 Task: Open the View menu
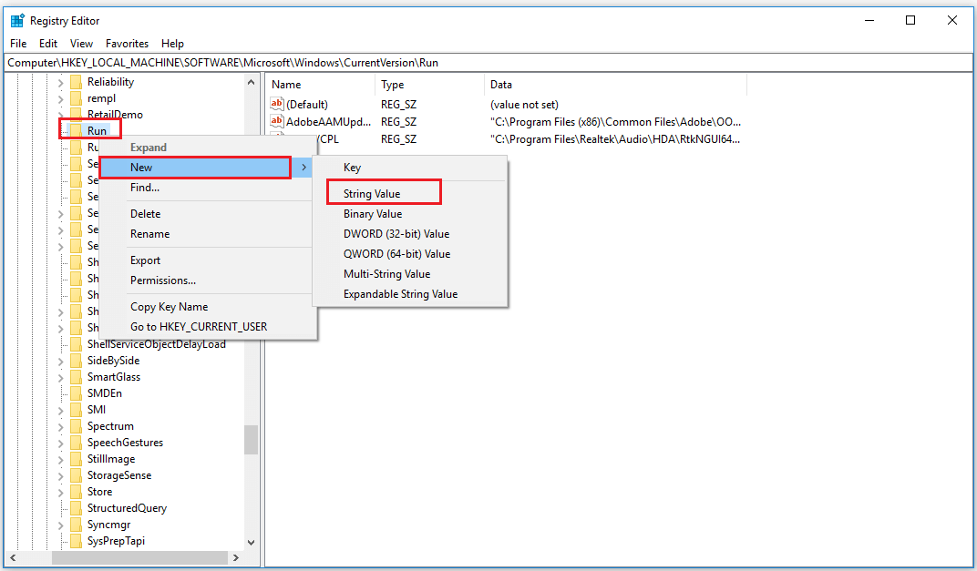click(x=81, y=44)
